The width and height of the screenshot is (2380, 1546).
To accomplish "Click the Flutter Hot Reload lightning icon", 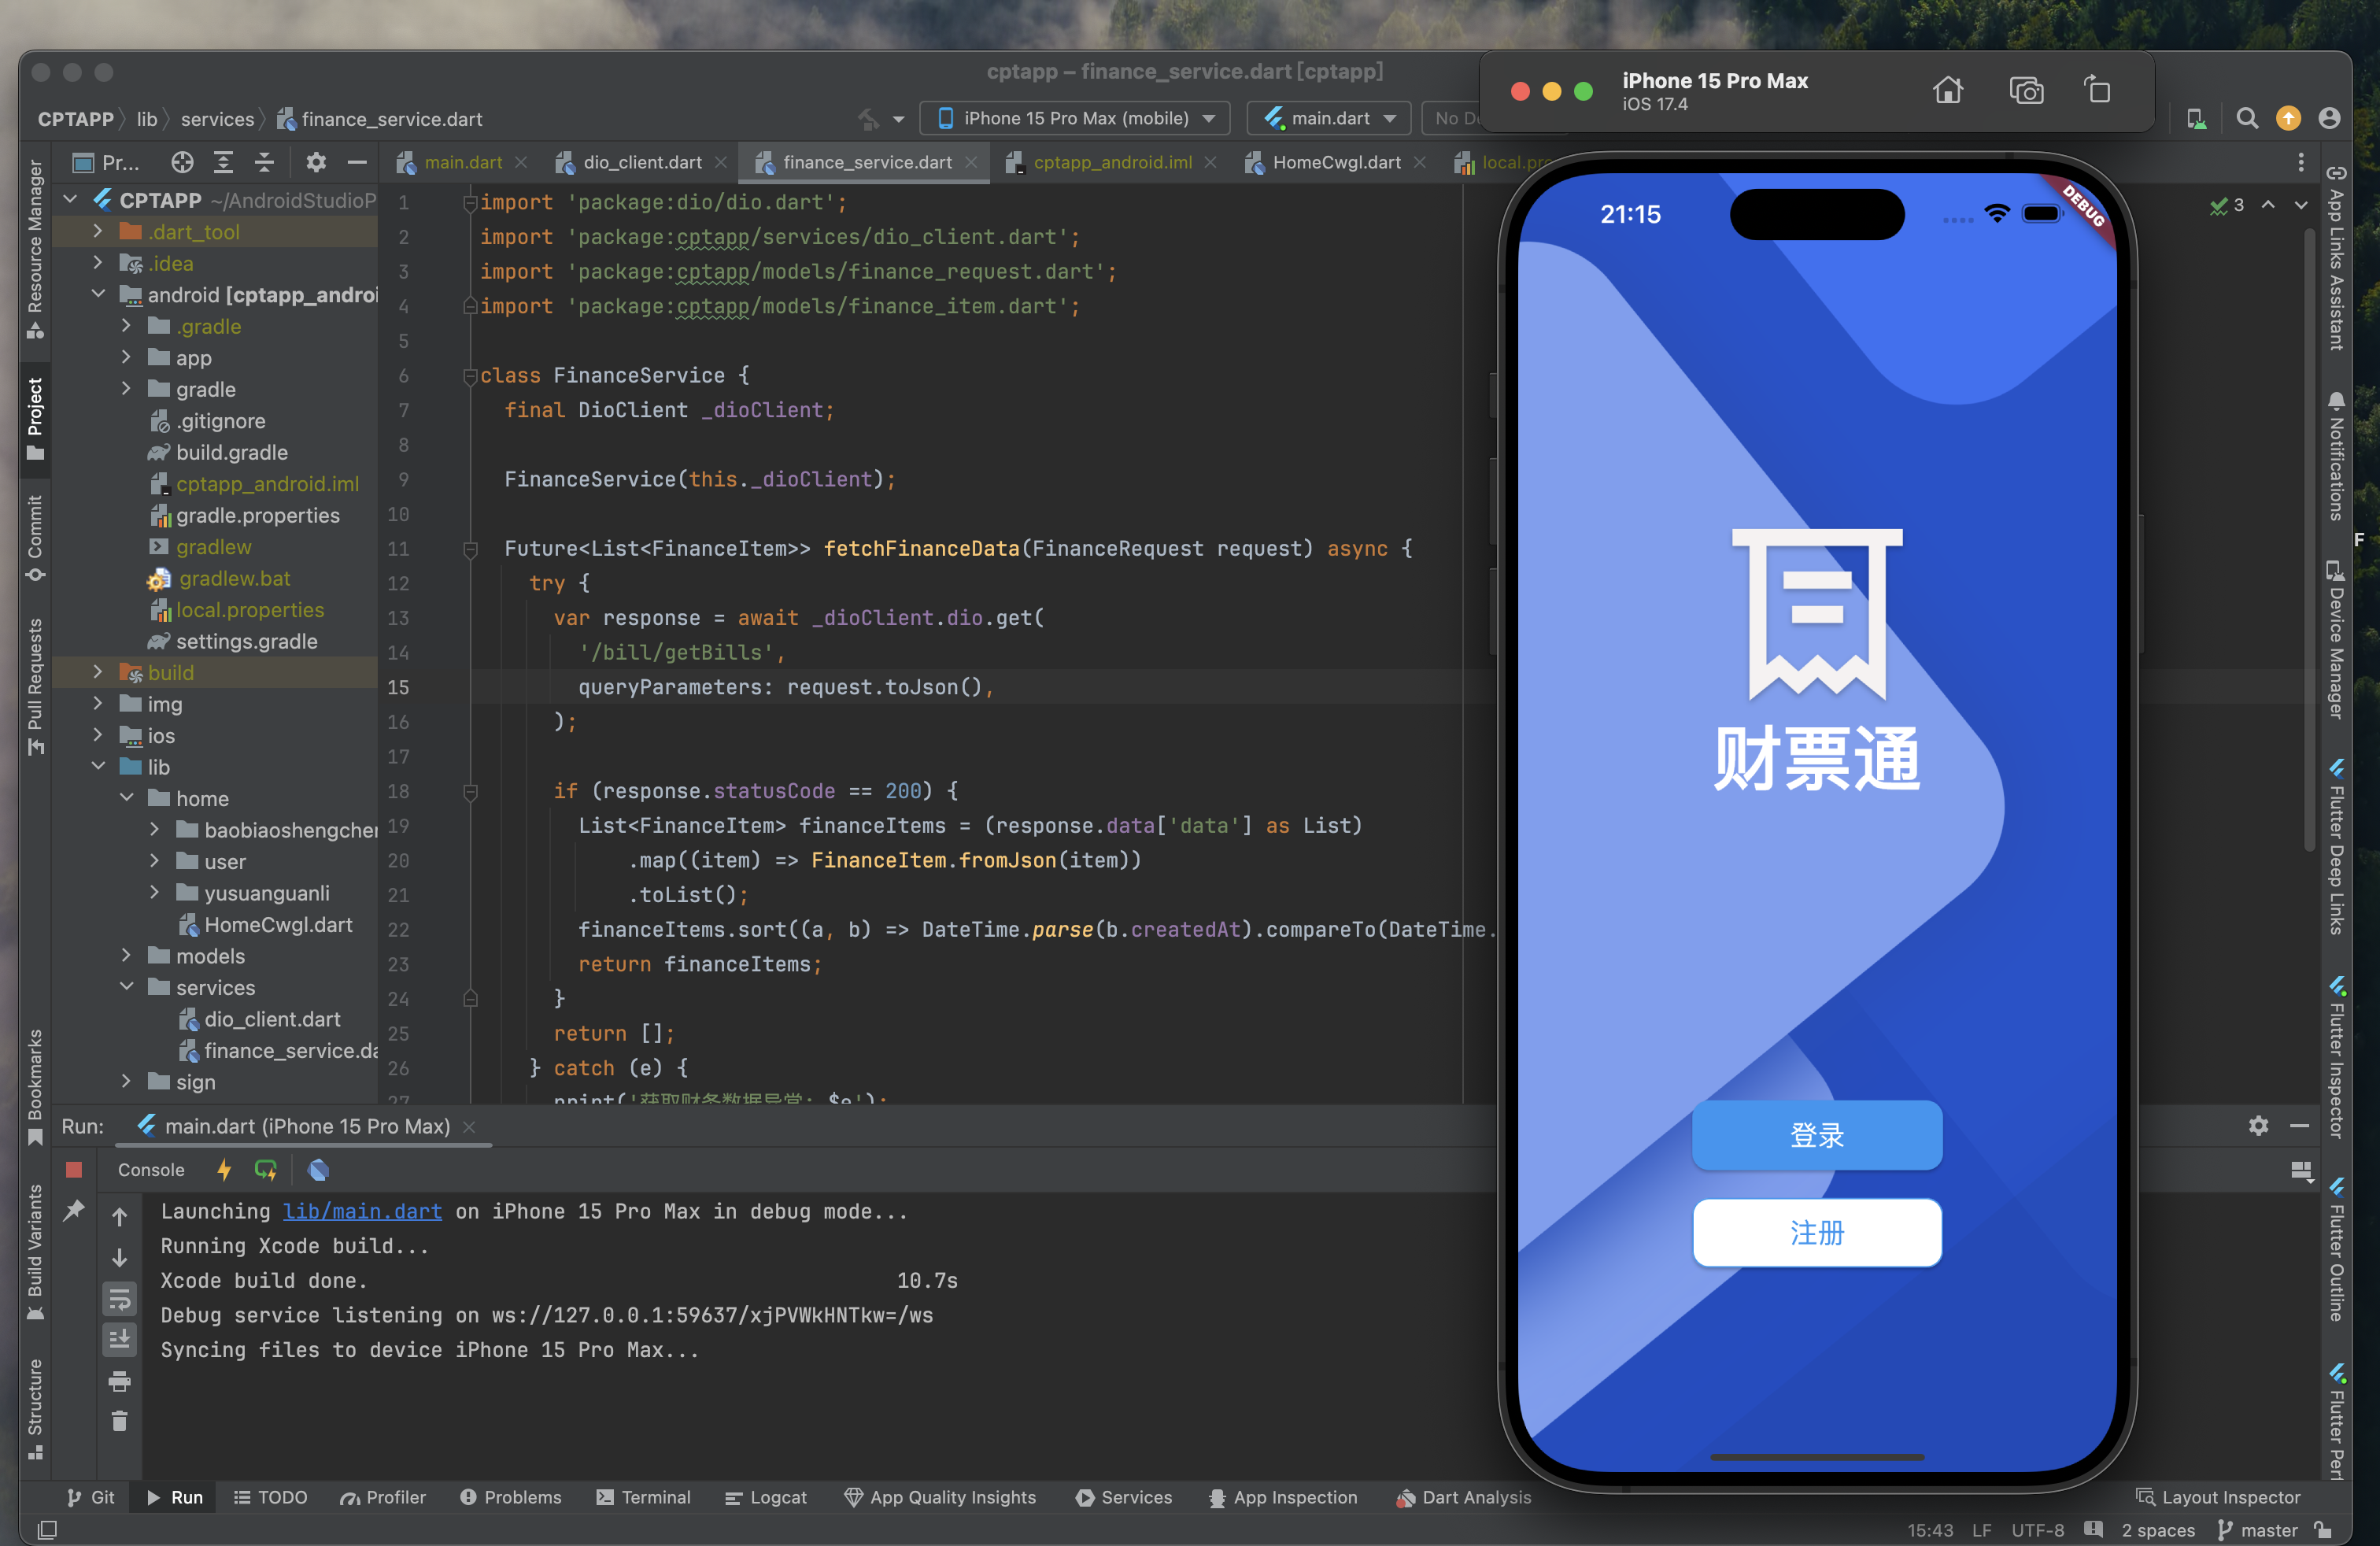I will 224,1169.
